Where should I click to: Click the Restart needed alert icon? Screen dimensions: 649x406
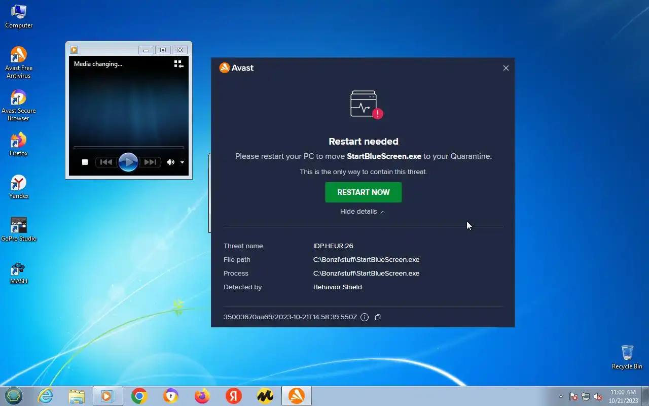[366, 105]
